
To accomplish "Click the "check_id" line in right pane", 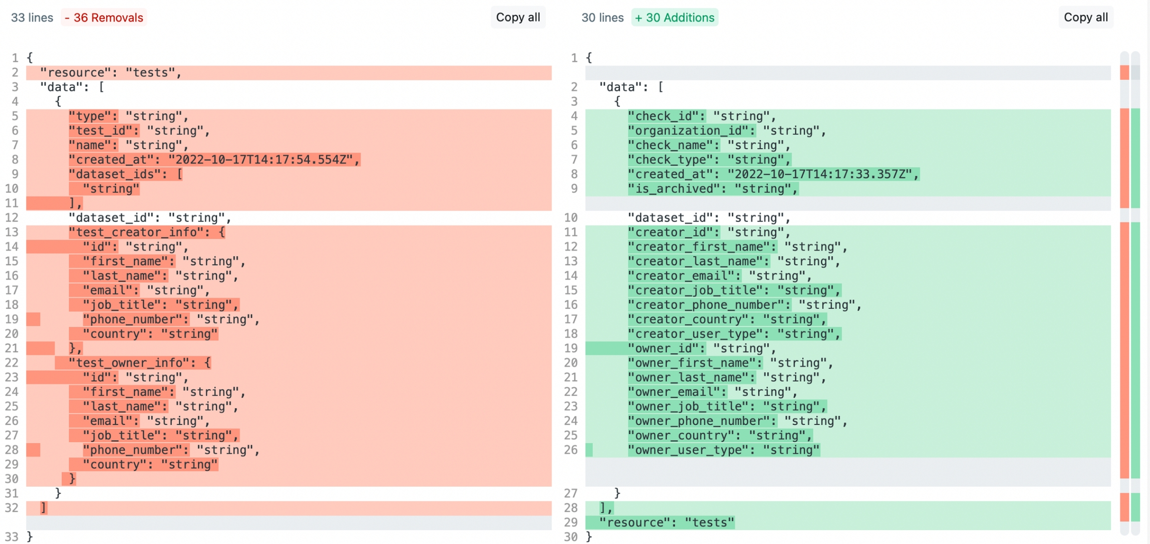I will click(701, 116).
